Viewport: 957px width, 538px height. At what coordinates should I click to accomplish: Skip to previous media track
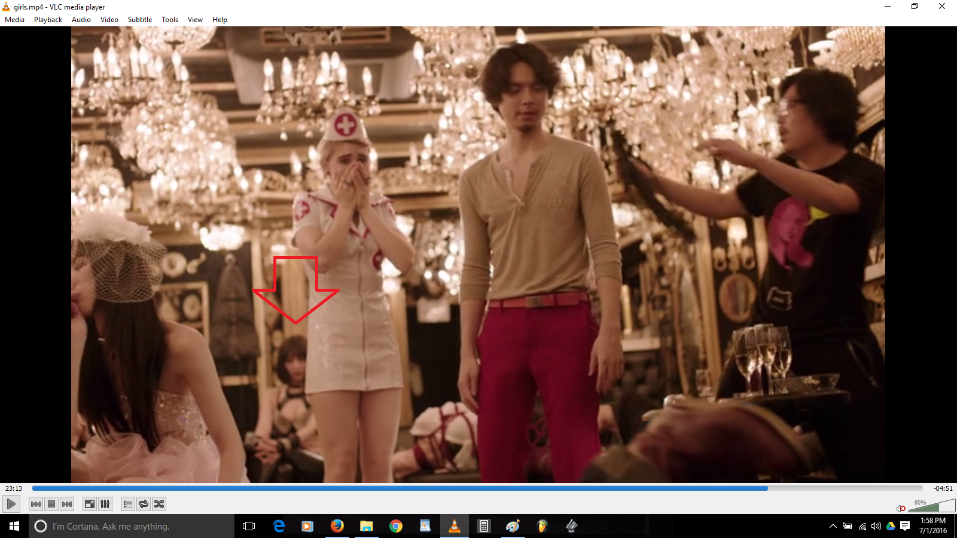(36, 504)
